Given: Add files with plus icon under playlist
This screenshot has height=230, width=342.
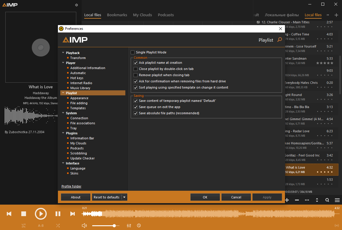Looking at the screenshot, I should coord(287,200).
